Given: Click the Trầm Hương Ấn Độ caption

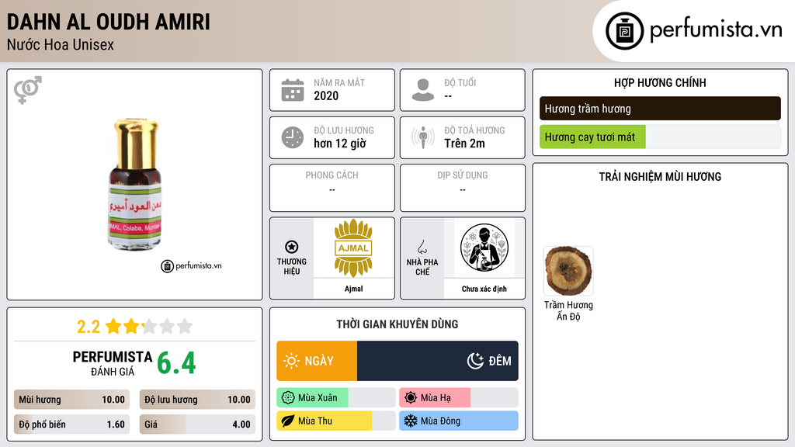Looking at the screenshot, I should (x=568, y=310).
